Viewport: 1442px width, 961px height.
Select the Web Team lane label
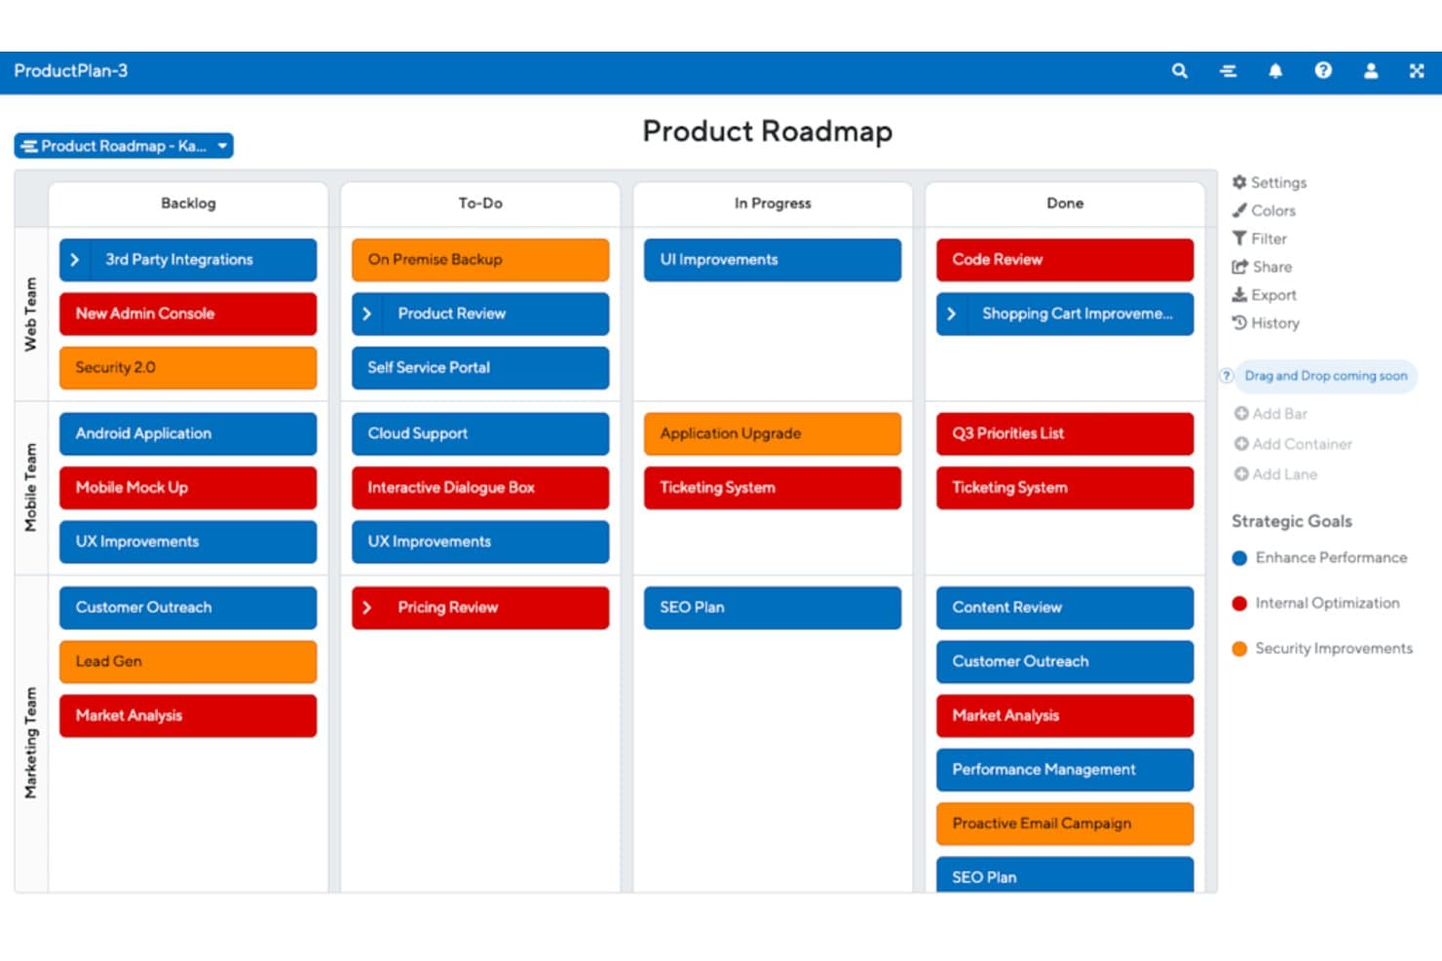pyautogui.click(x=31, y=314)
